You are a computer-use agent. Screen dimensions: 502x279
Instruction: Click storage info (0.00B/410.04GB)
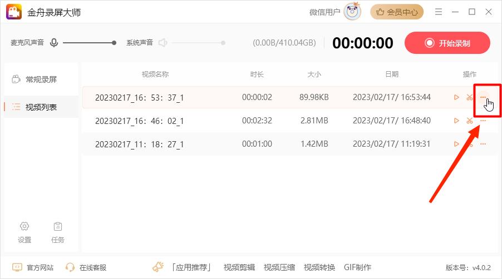pos(284,43)
